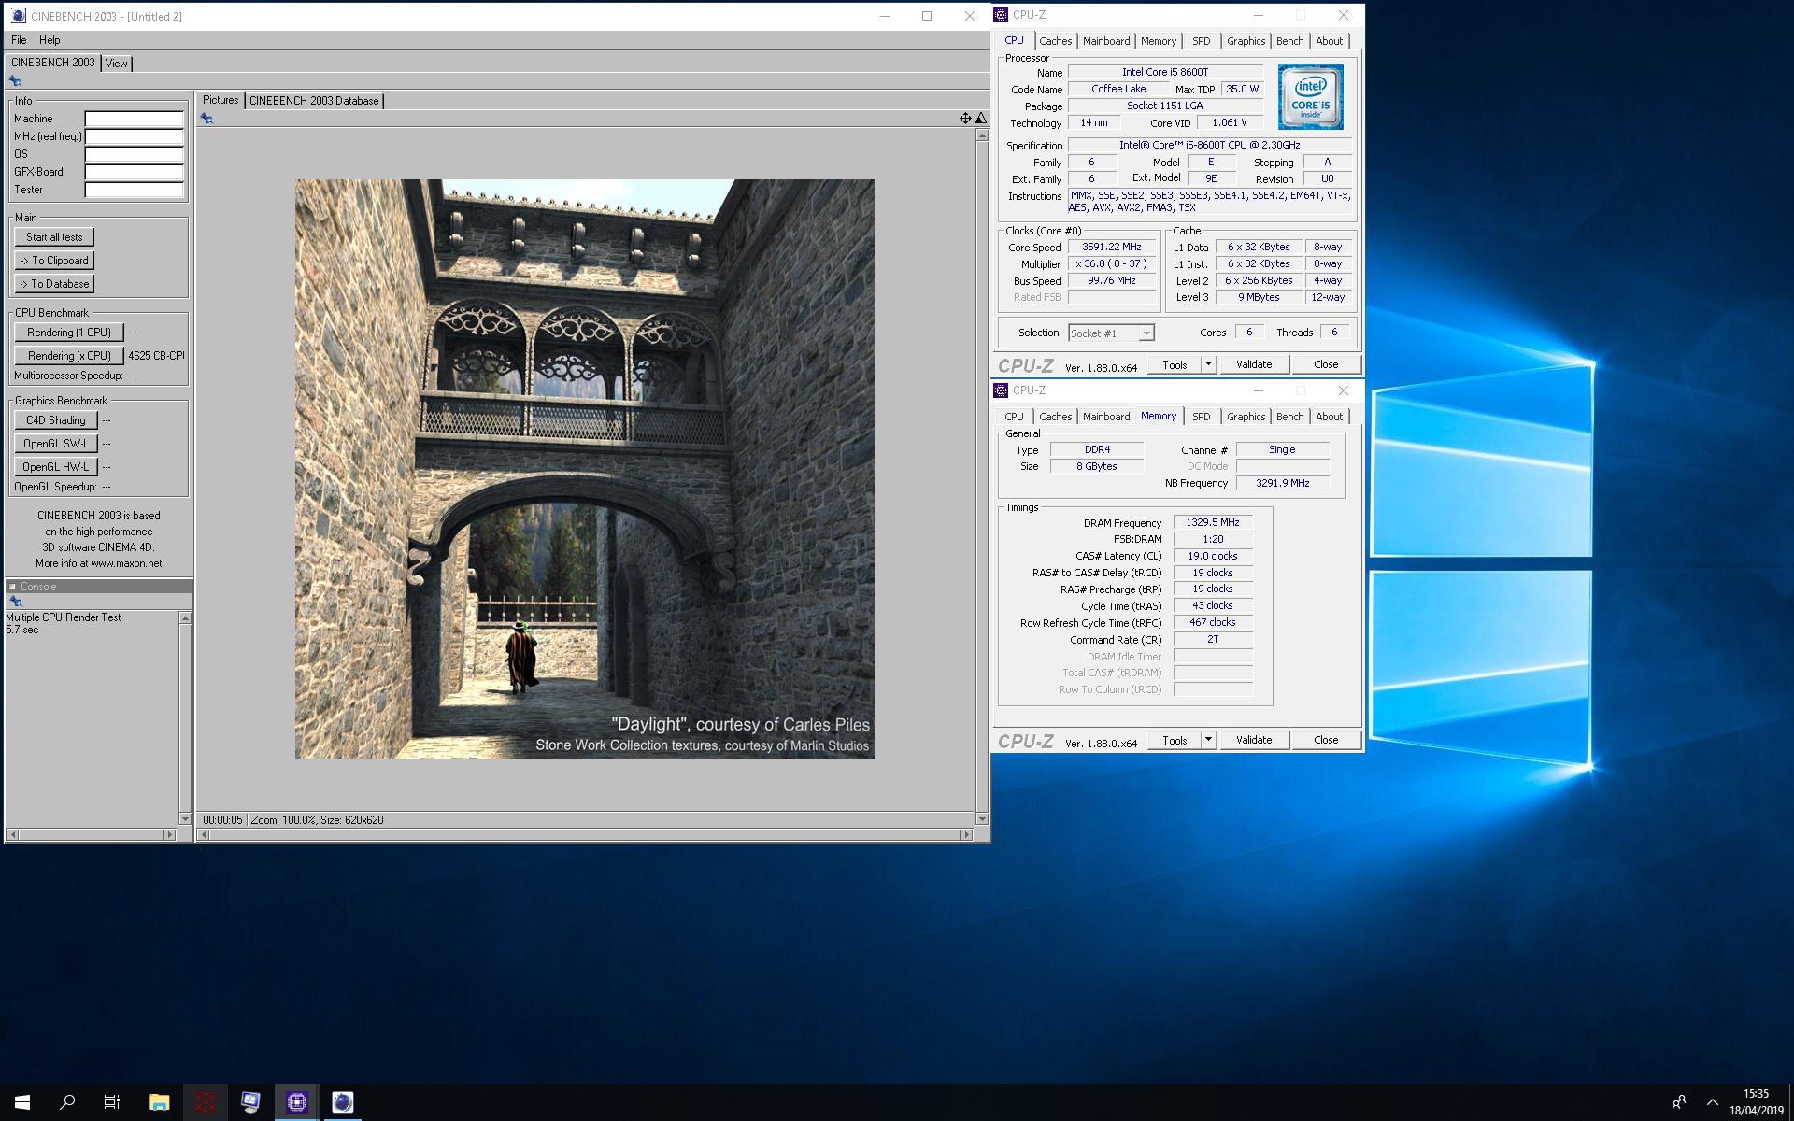
Task: Click DRAM Frequency value 1329.5 MHz
Action: point(1213,523)
